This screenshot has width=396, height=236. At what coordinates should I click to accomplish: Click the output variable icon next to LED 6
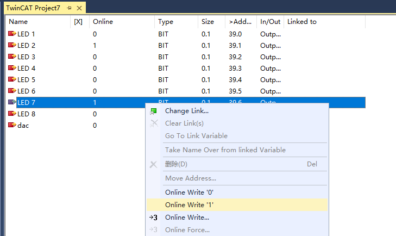click(12, 91)
